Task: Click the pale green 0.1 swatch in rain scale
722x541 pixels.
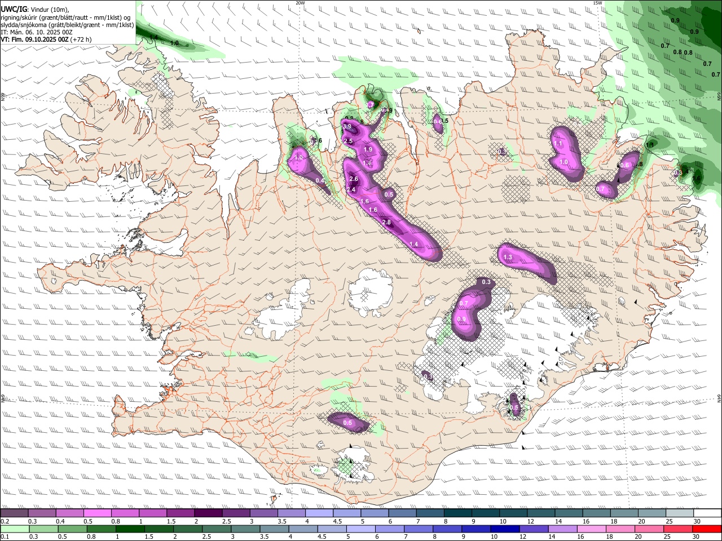Action: point(14,529)
